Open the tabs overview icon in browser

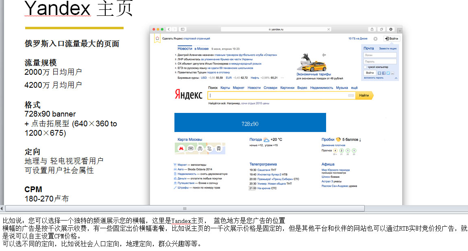pos(381,29)
